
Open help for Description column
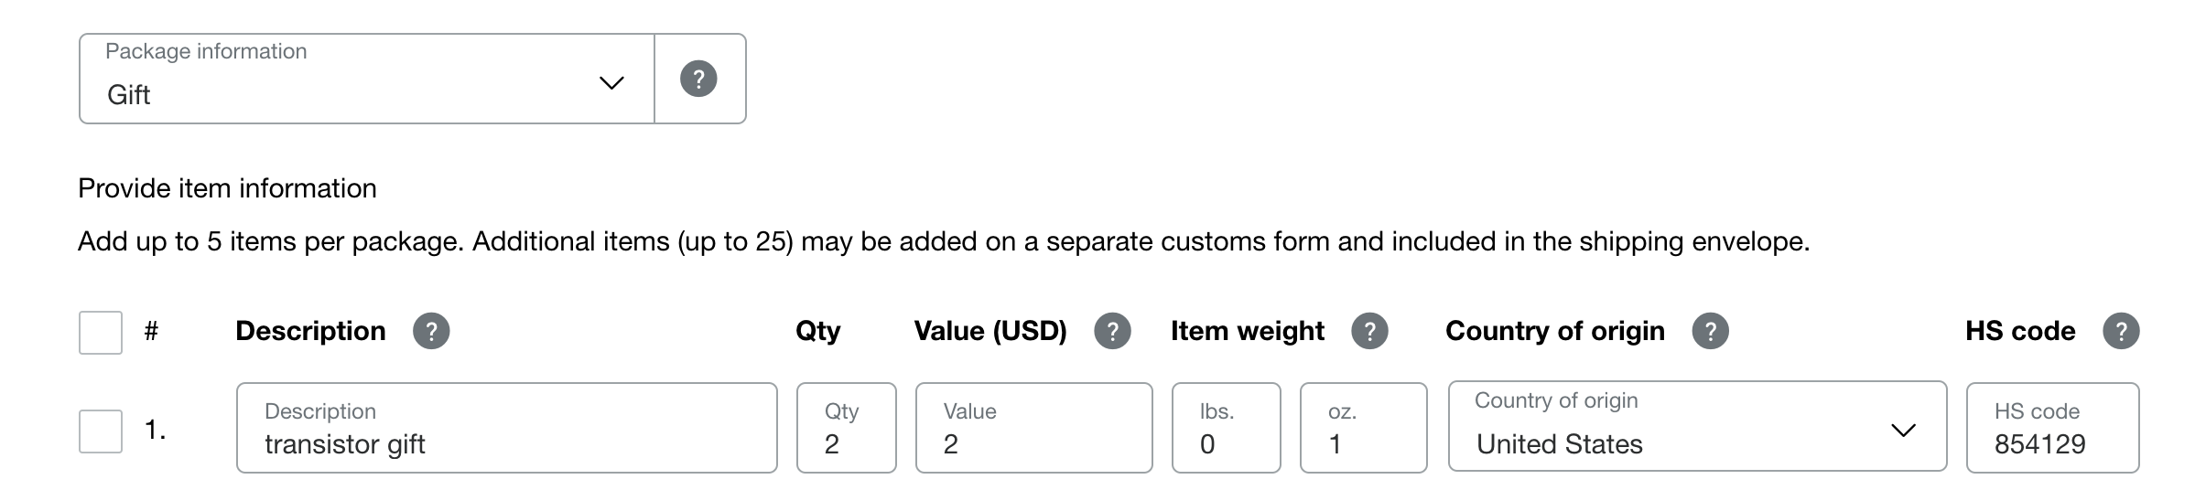431,331
